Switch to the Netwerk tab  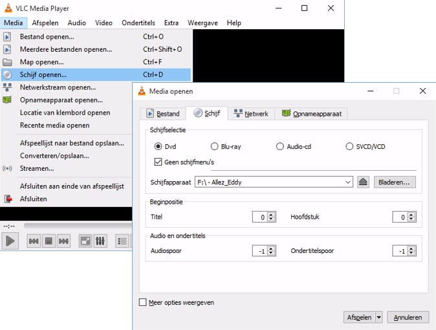point(251,114)
